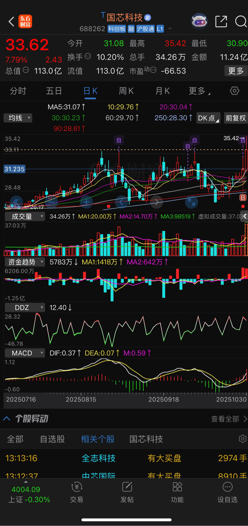Open the 成交量 indicator dropdown
This screenshot has width=248, height=526.
[25, 216]
